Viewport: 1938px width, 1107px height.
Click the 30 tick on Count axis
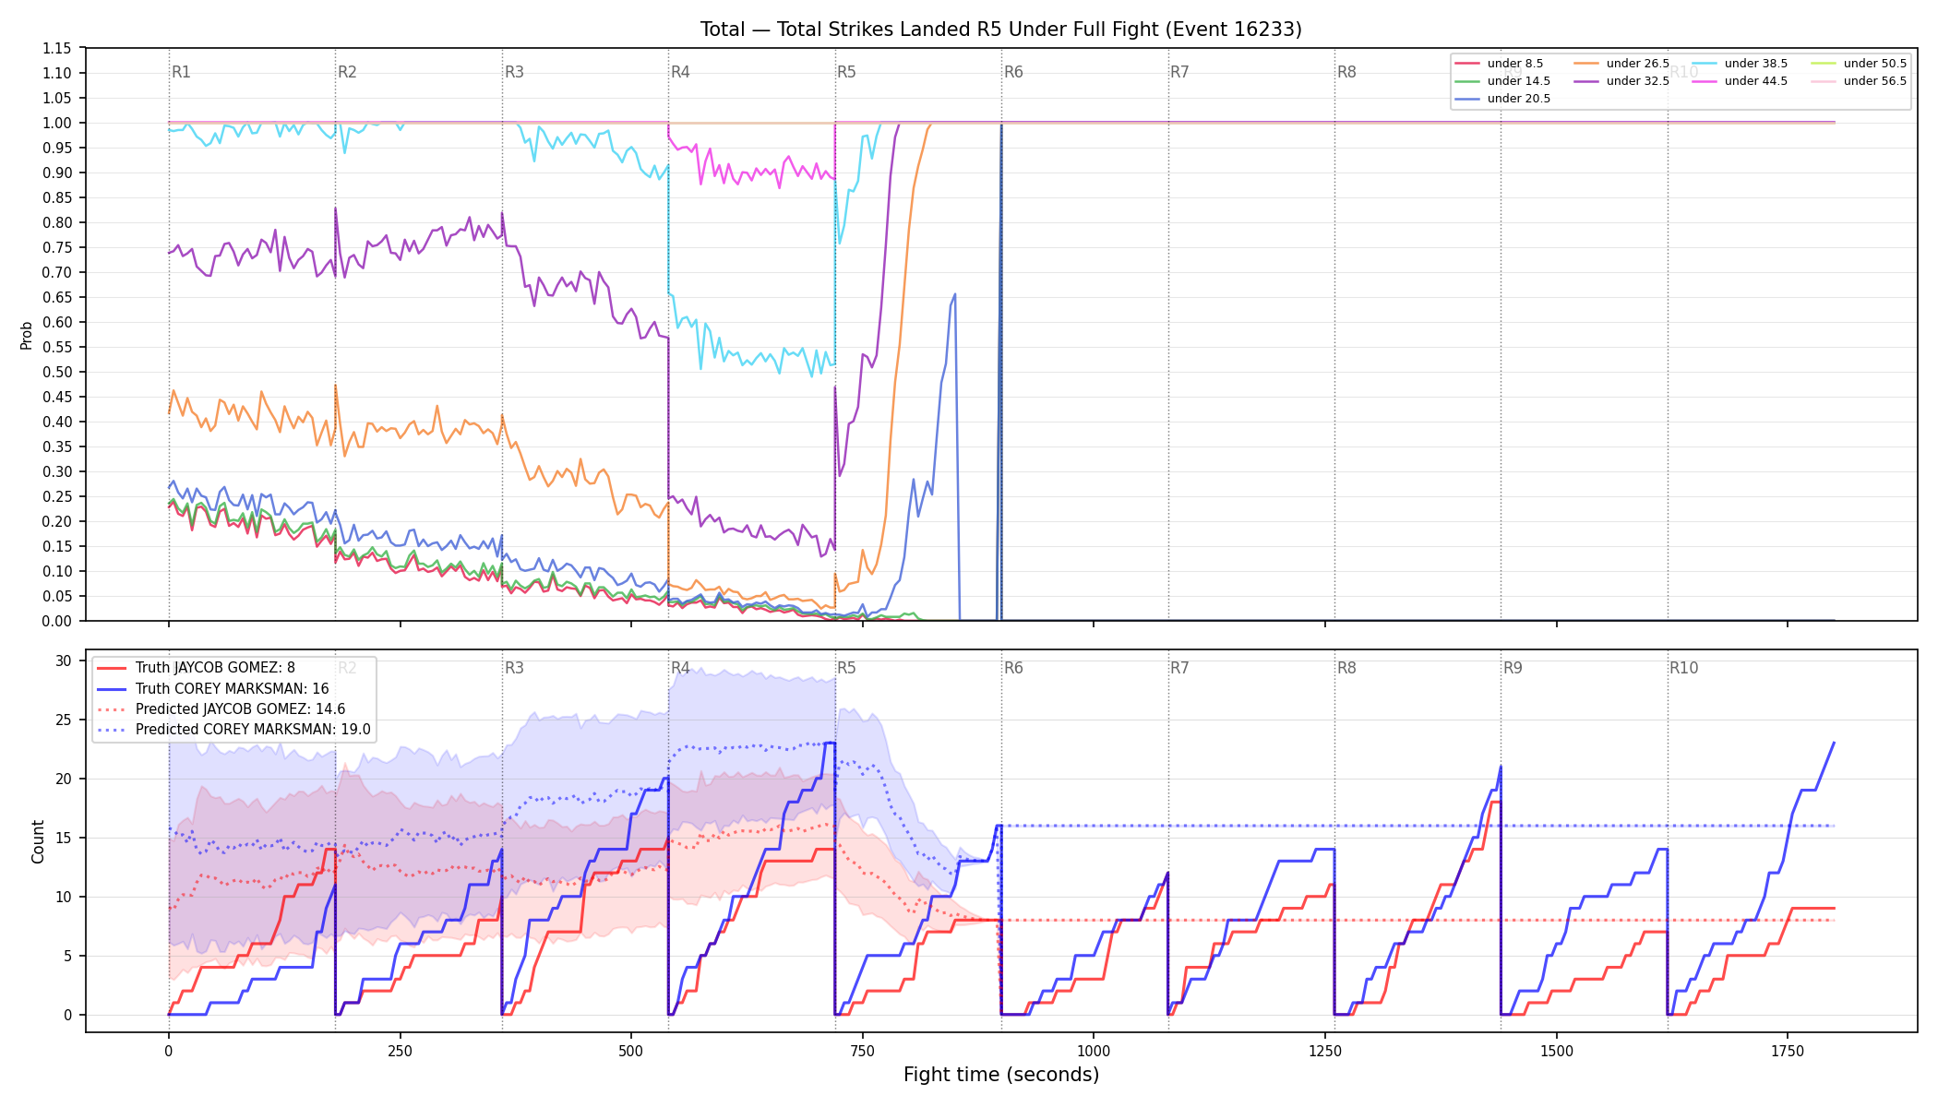pos(64,661)
